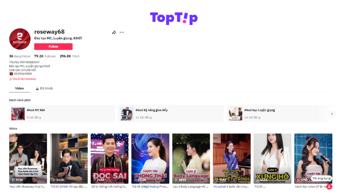Expand playlists with the right chevron arrow

[x=332, y=114]
